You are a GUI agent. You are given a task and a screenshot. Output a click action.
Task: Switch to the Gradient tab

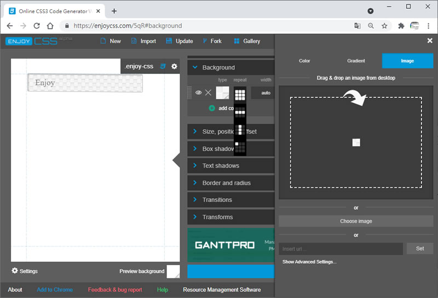pyautogui.click(x=356, y=61)
